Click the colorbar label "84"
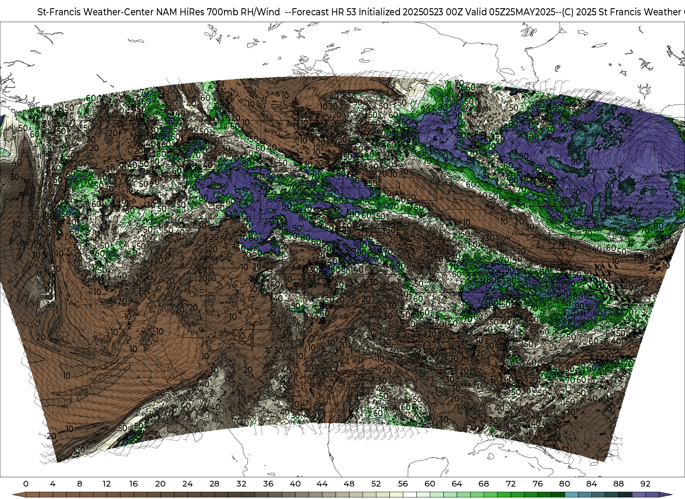685x499 pixels. pos(592,484)
